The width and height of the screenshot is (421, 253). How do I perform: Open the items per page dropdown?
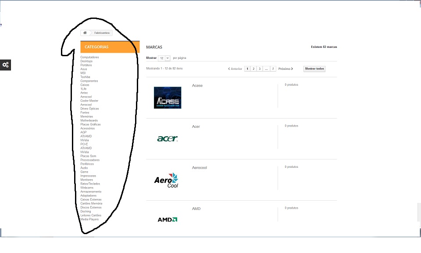[x=164, y=58]
